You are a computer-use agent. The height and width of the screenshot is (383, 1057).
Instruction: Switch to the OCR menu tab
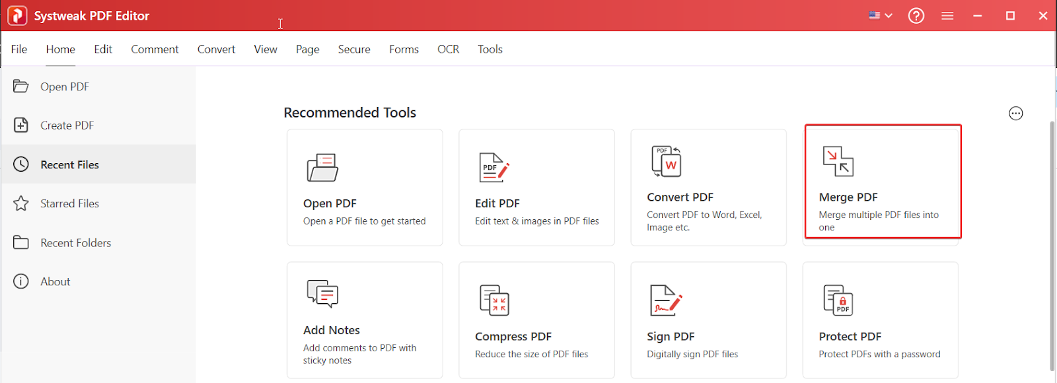coord(448,49)
